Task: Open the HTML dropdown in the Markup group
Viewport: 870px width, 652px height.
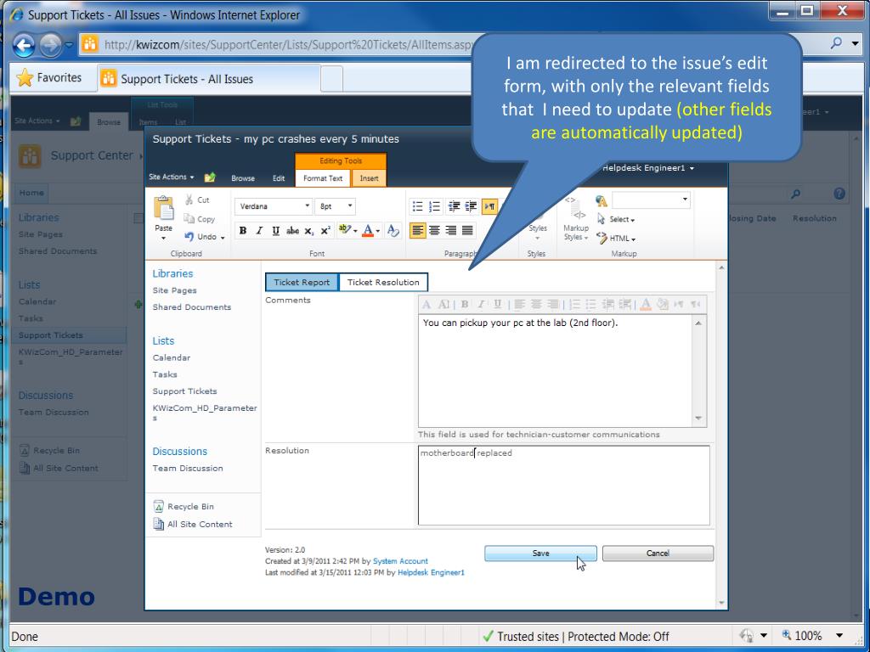Action: tap(616, 239)
